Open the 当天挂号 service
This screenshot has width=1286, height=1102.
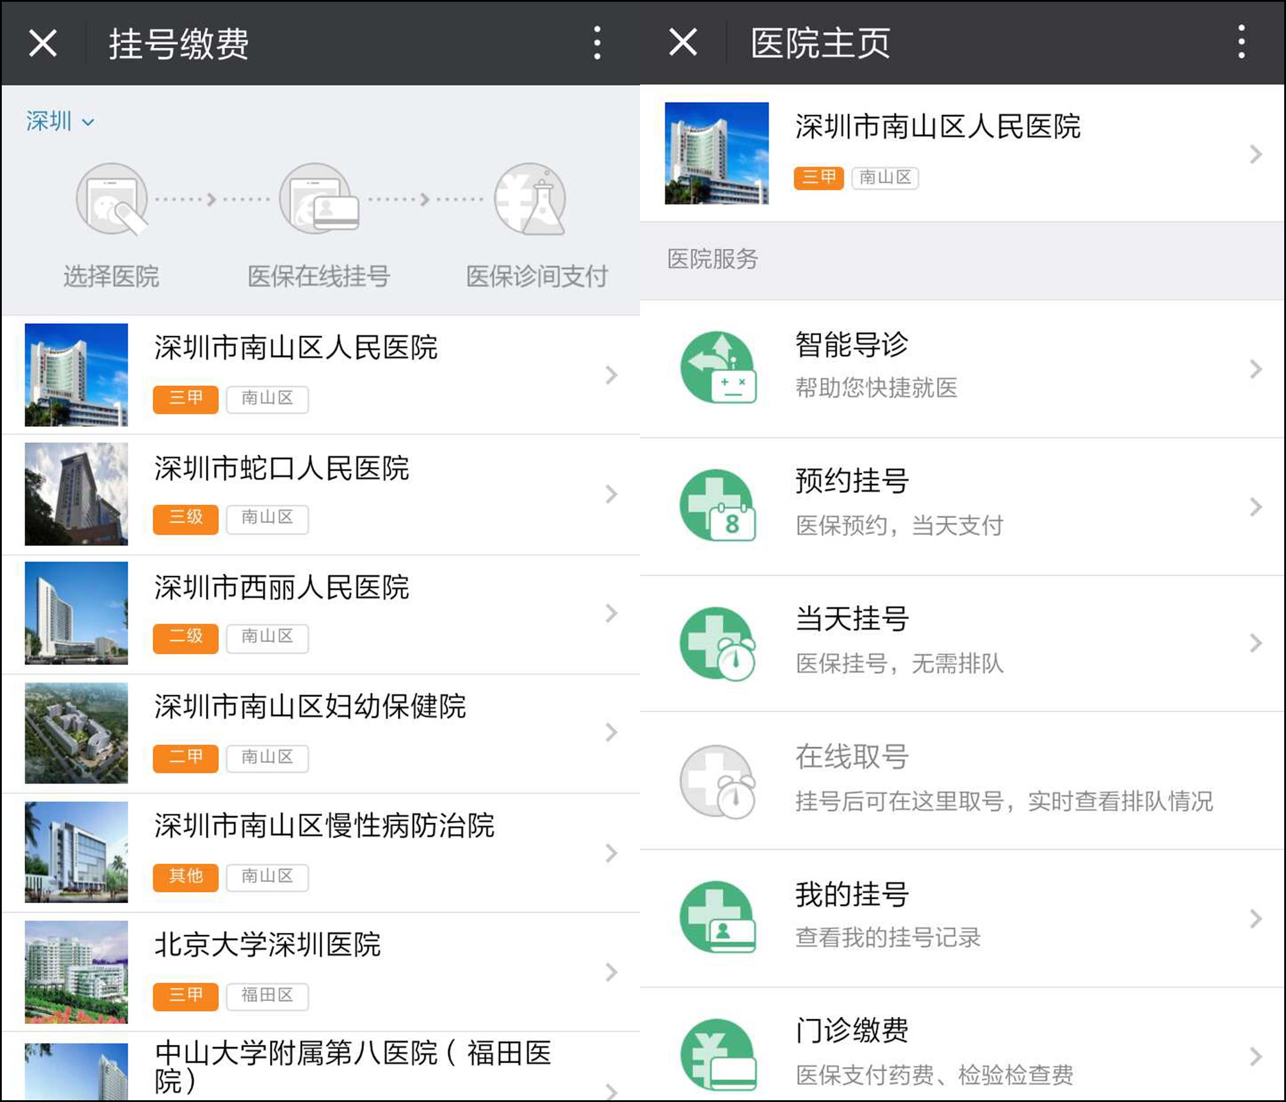(x=962, y=644)
